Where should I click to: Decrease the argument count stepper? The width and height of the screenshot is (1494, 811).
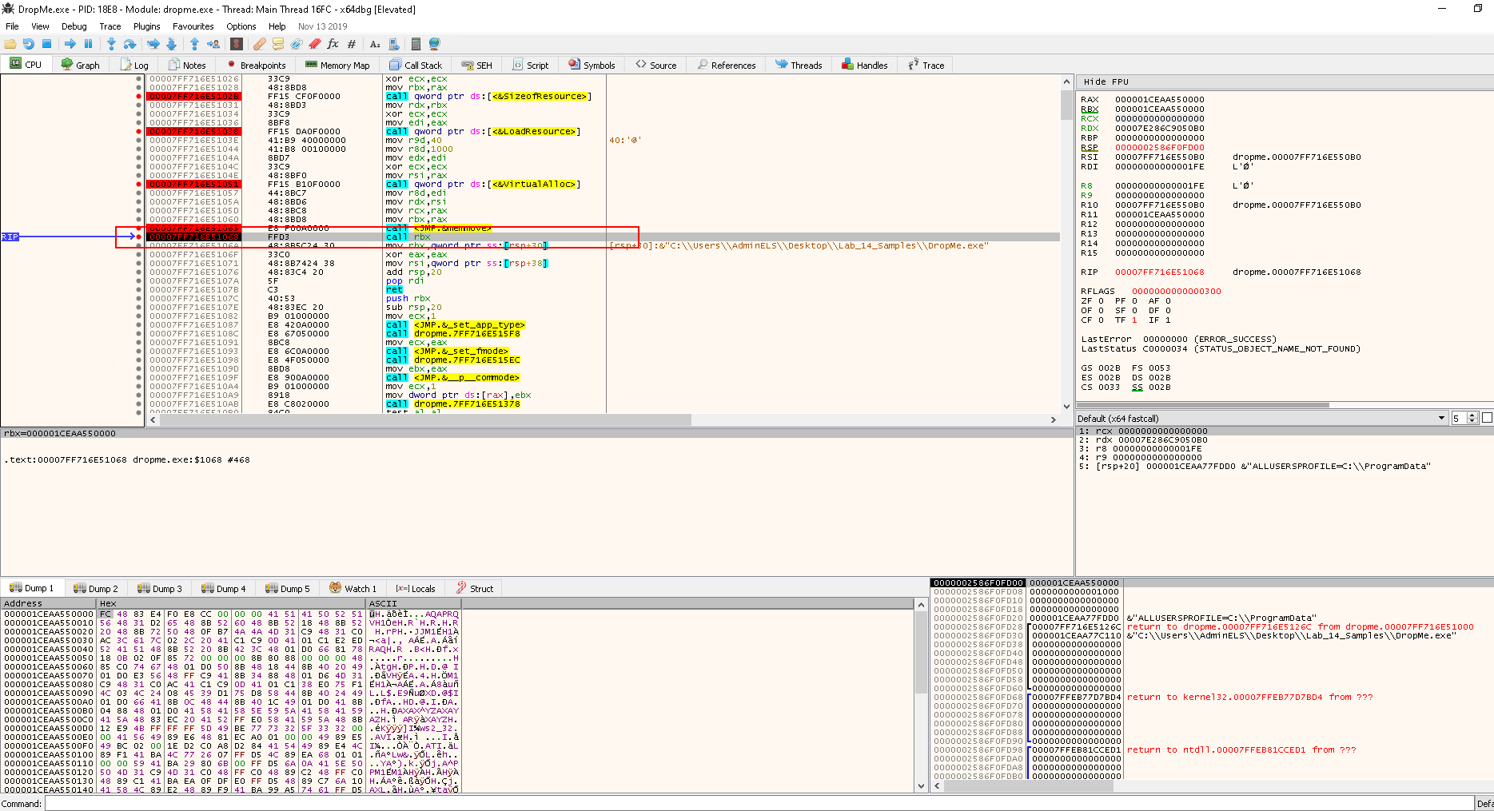[1472, 421]
